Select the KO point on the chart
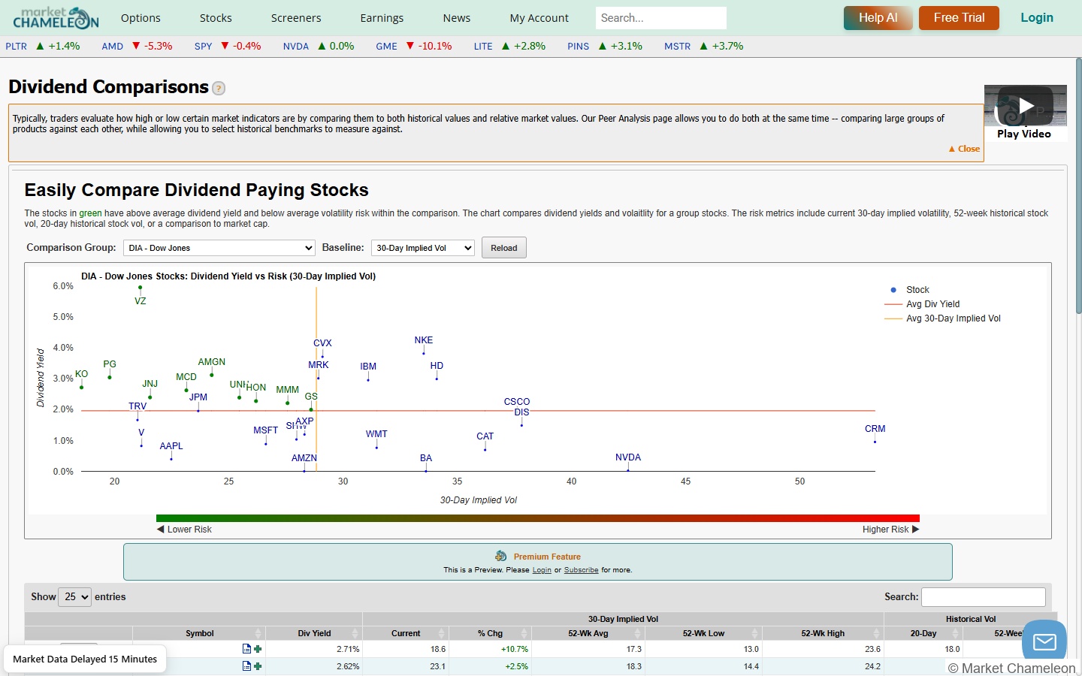Viewport: 1082px width, 676px height. click(81, 387)
